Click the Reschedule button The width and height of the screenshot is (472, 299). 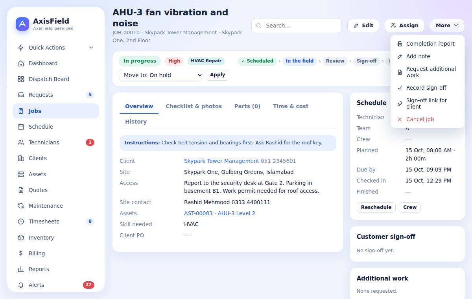tap(376, 207)
